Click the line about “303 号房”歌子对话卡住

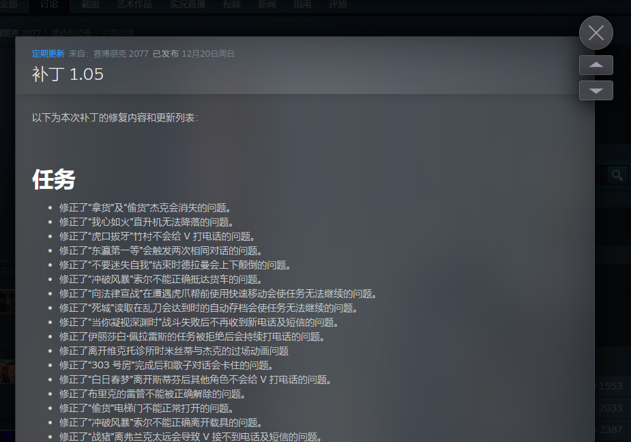(167, 366)
